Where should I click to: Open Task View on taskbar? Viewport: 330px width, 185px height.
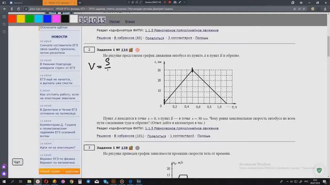[21, 181]
